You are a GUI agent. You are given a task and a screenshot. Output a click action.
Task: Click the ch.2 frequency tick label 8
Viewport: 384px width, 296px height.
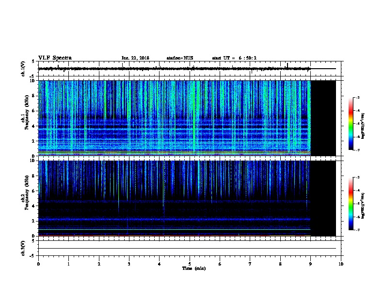tap(34, 176)
